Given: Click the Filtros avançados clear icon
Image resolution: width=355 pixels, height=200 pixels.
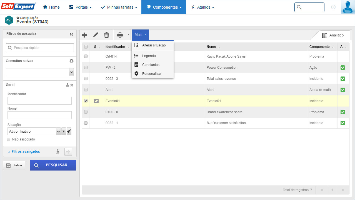Looking at the screenshot, I should click(x=58, y=152).
